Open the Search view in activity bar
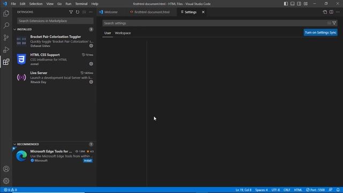 tap(6, 25)
